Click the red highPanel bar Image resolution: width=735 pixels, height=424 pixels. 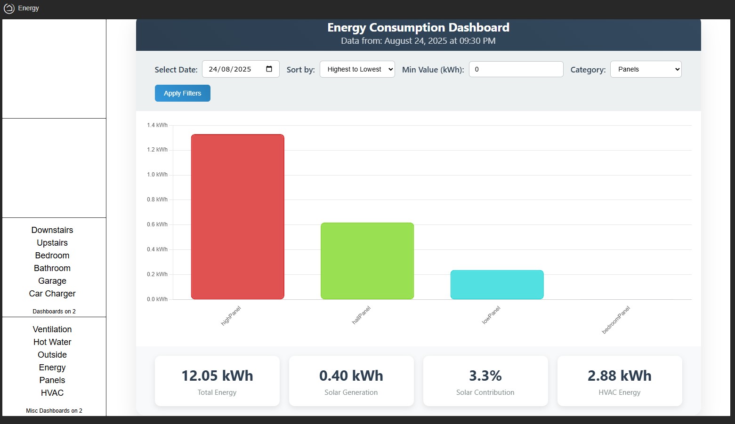[237, 217]
